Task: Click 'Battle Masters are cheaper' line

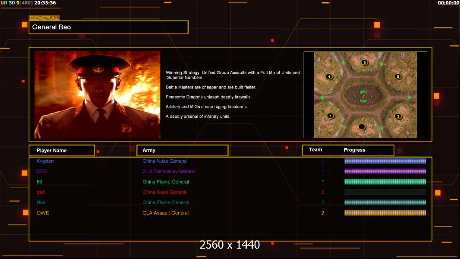Action: pos(211,87)
